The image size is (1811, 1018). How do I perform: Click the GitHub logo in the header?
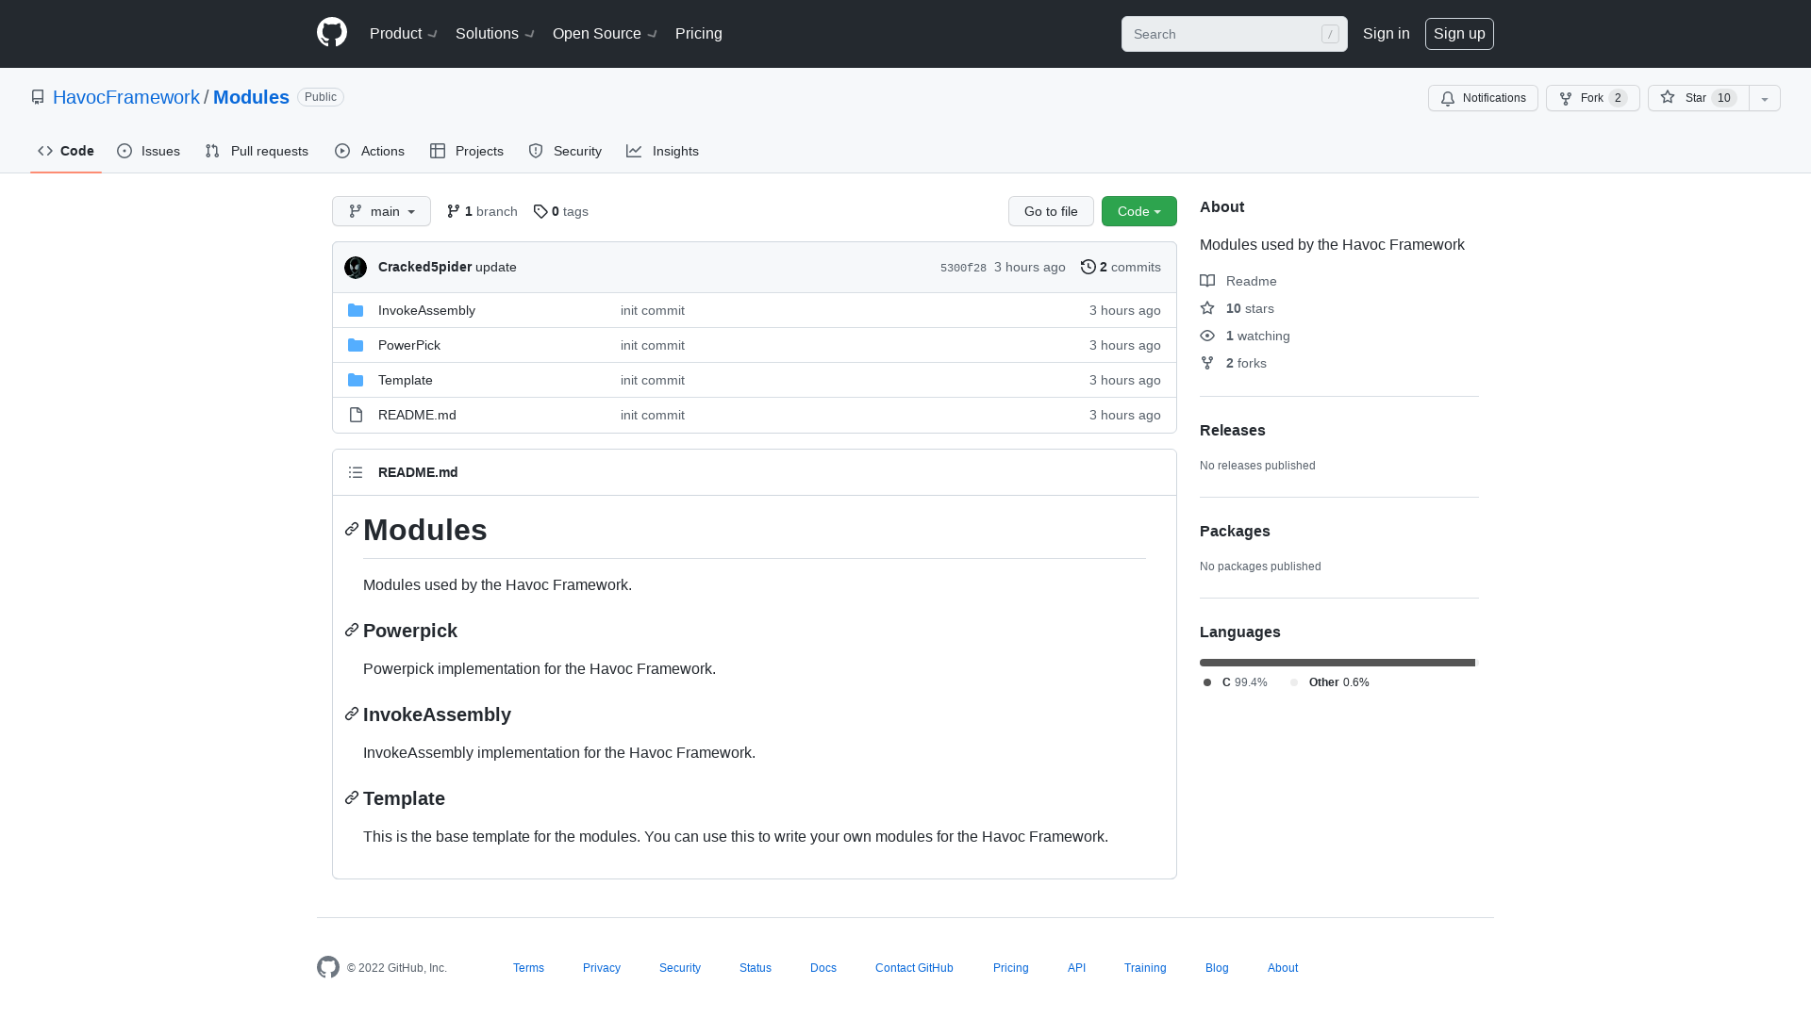(x=331, y=31)
